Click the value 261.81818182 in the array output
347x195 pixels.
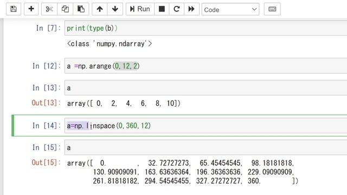[115, 181]
